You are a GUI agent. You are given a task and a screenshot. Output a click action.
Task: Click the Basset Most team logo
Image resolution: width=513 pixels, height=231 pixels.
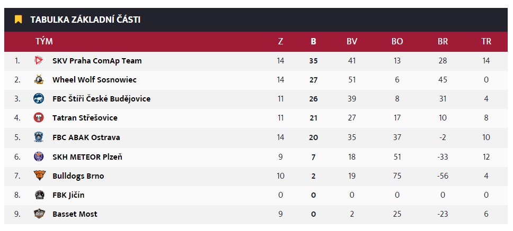click(39, 214)
